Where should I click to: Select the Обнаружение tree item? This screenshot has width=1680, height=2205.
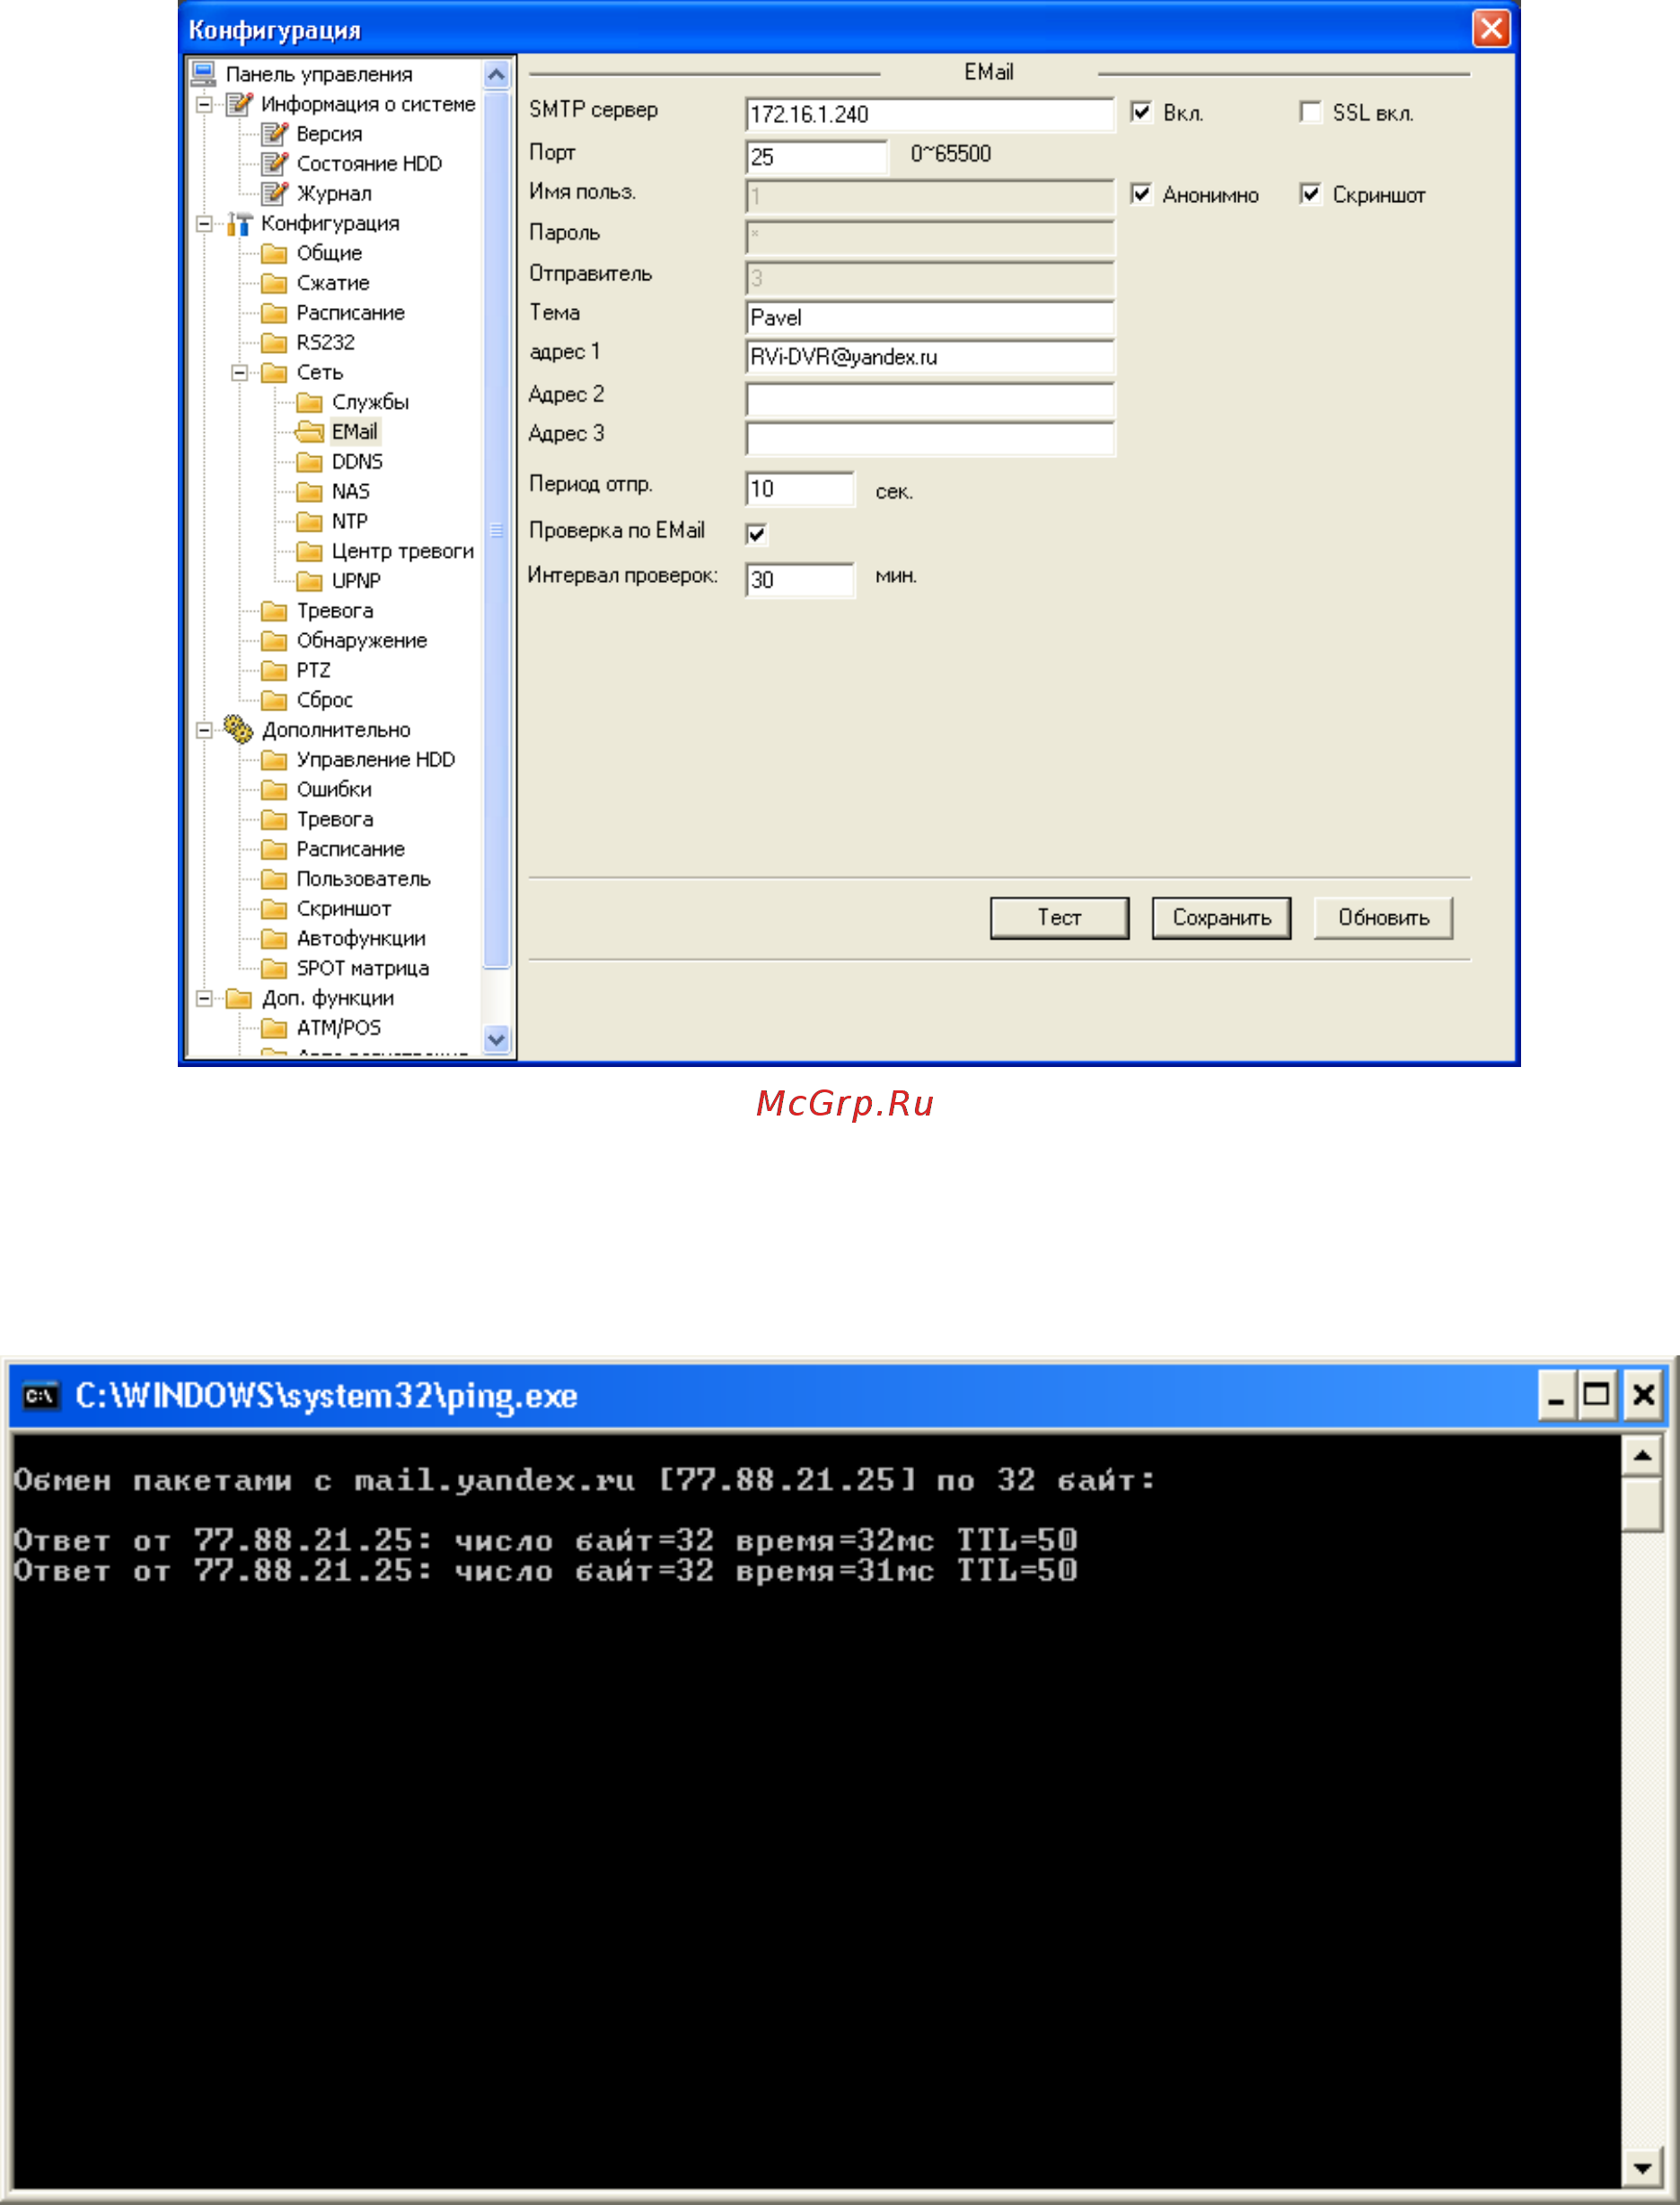[361, 640]
